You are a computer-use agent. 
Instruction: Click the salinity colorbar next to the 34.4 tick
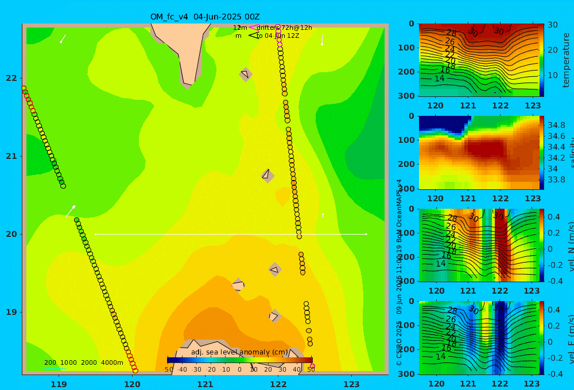tap(542, 147)
